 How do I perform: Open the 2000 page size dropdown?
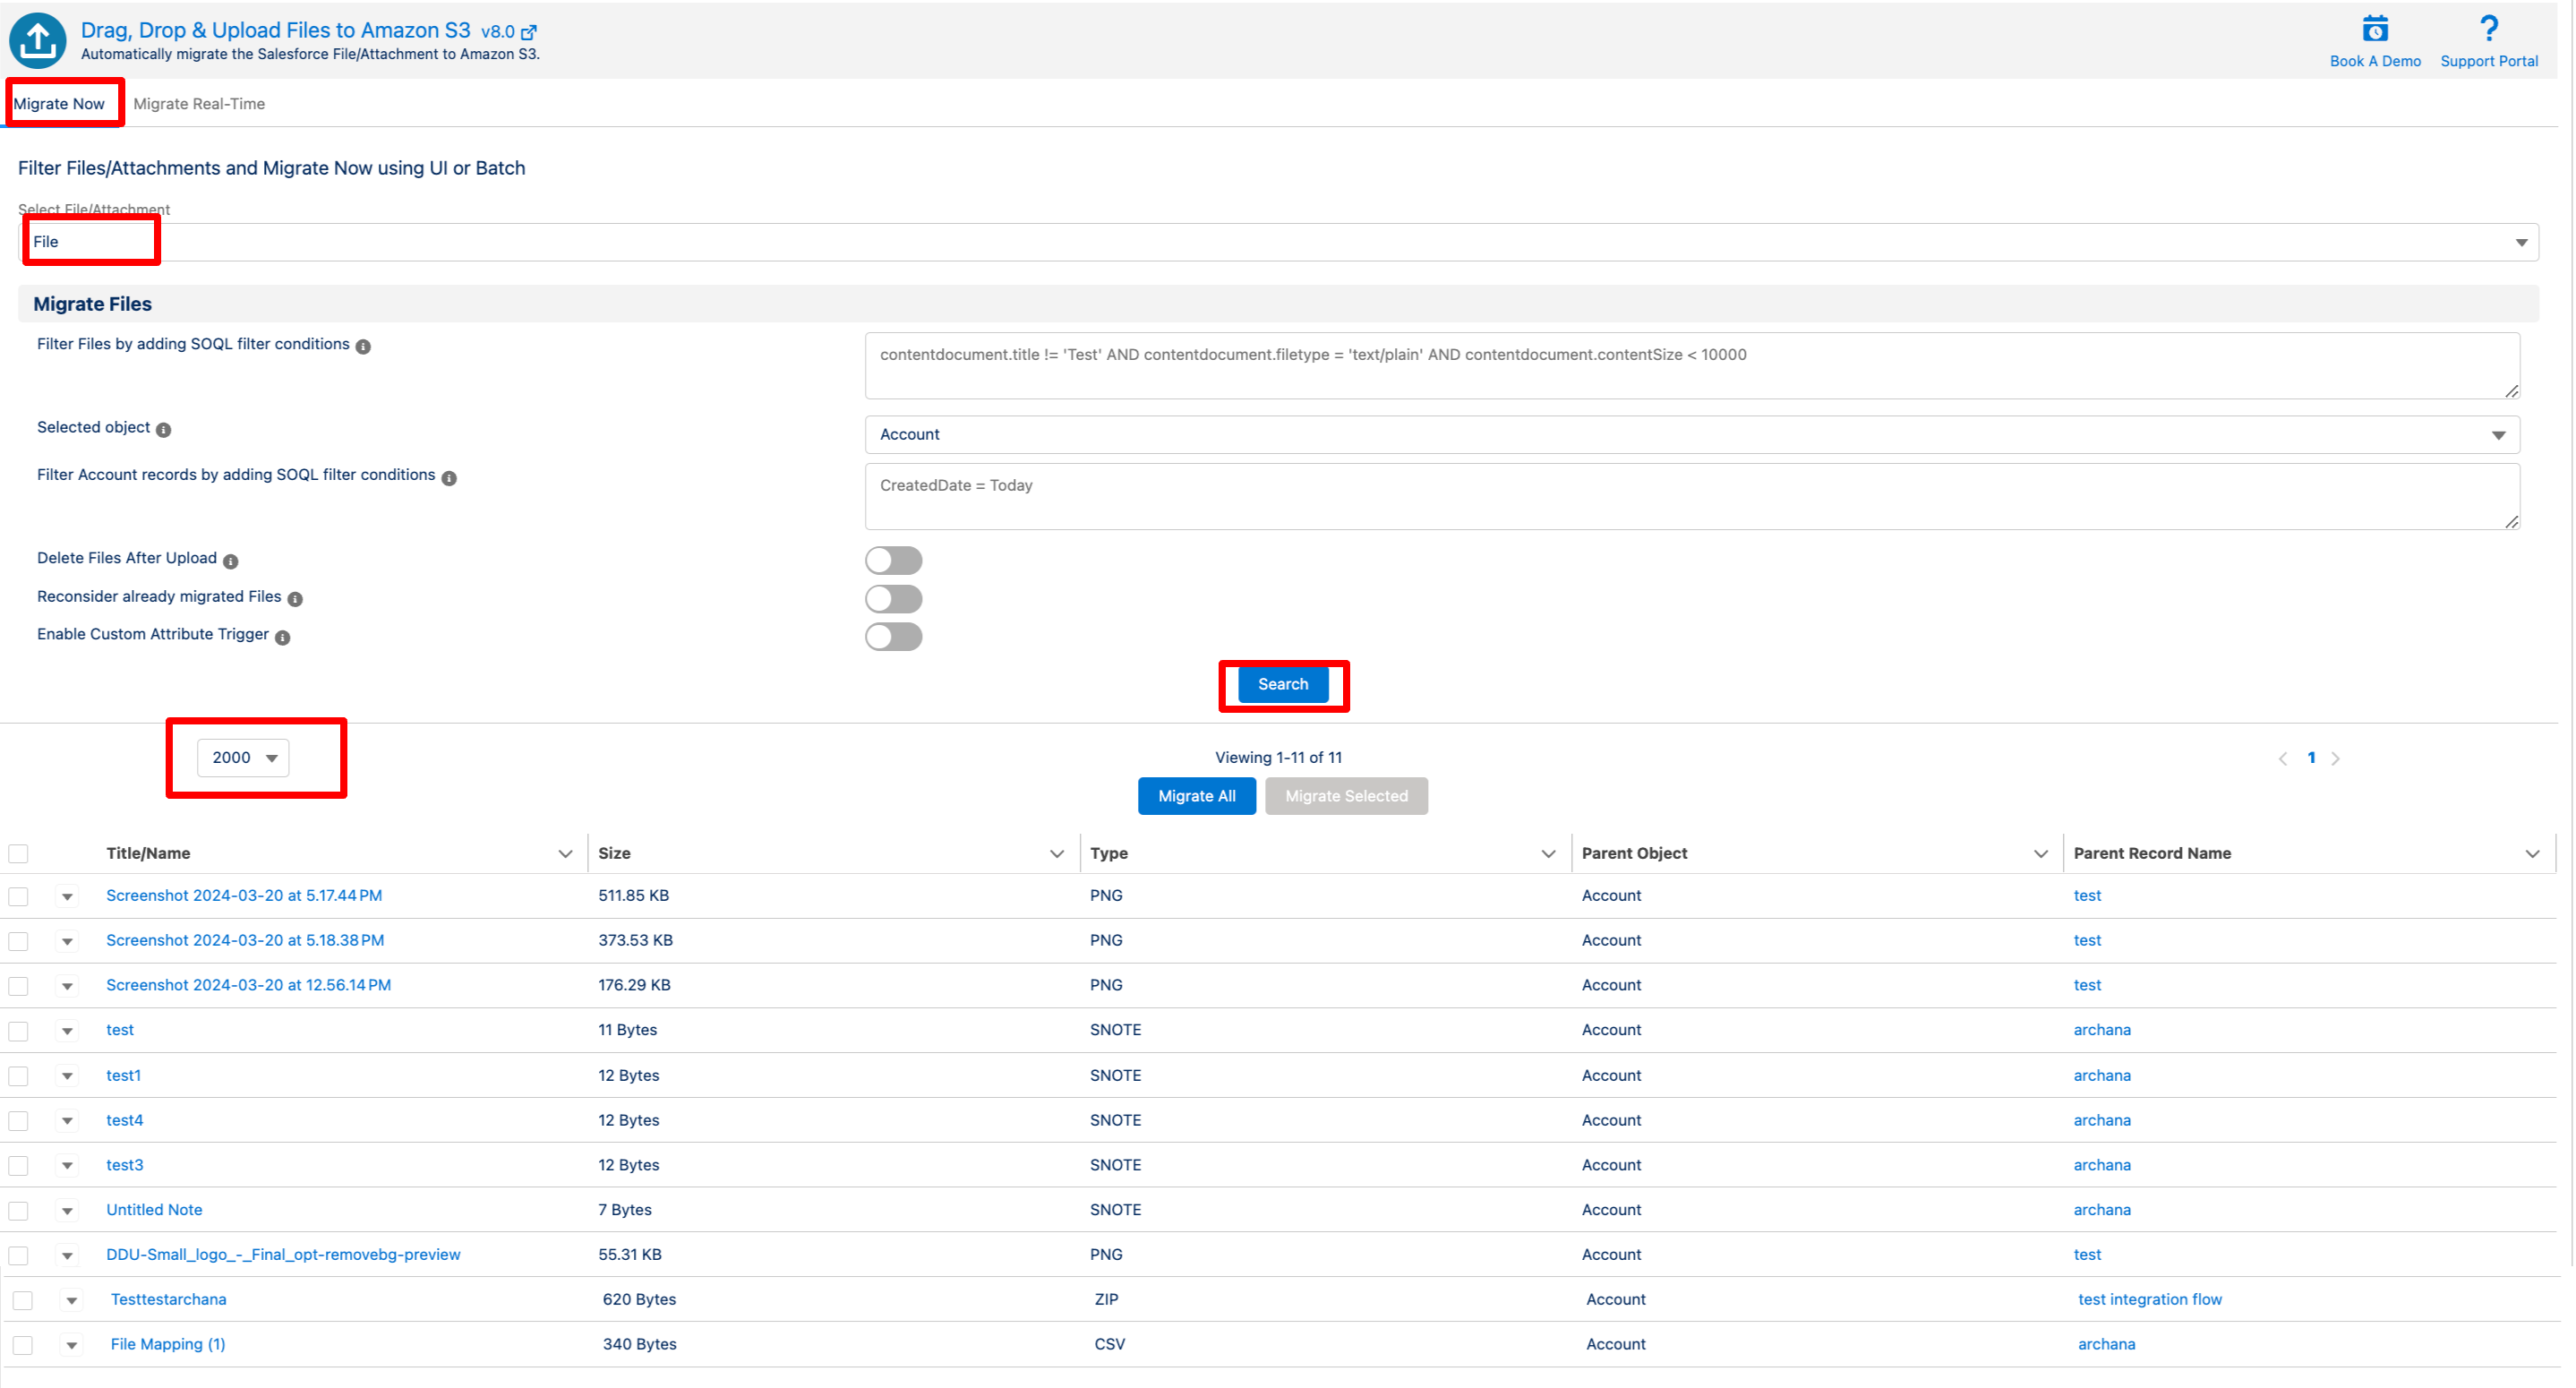pos(243,757)
